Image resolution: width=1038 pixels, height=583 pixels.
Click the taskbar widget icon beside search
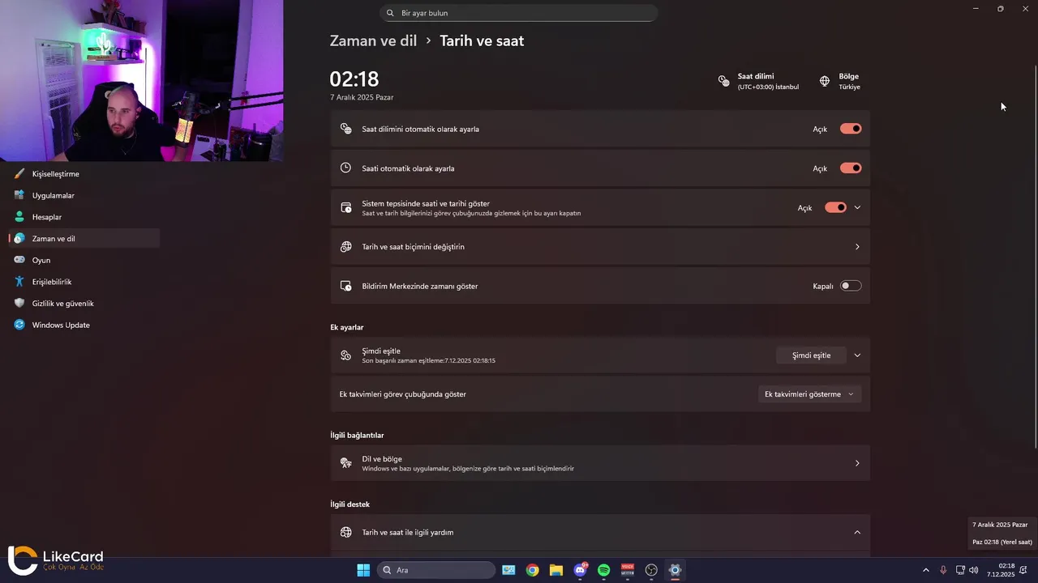[508, 570]
